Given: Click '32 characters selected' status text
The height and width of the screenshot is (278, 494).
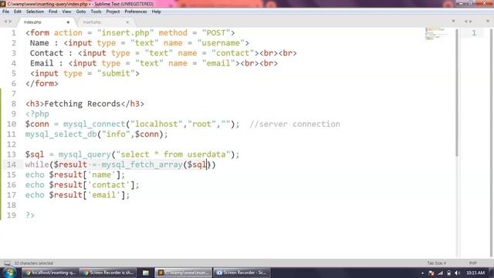Looking at the screenshot, I should coord(34,263).
